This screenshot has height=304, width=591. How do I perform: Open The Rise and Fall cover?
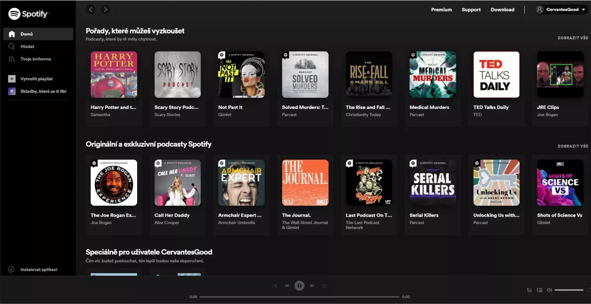369,74
